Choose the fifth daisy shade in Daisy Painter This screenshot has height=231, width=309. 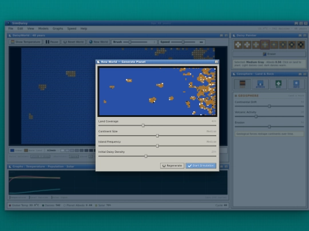[x=274, y=45]
